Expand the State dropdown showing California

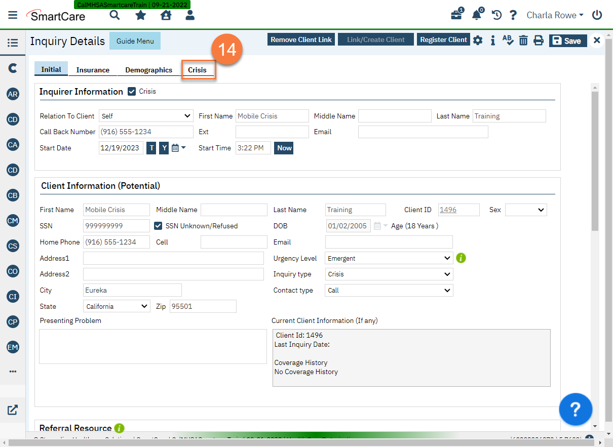point(117,306)
